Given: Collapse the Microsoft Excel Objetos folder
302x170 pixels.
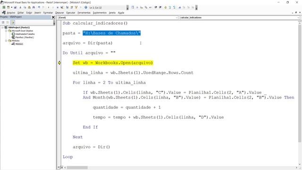Looking at the screenshot, I should (6, 31).
